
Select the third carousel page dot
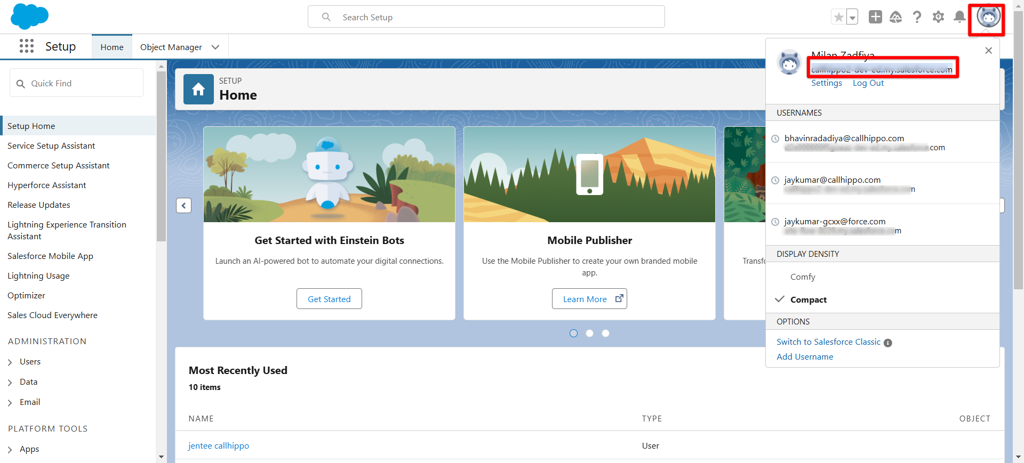tap(605, 333)
